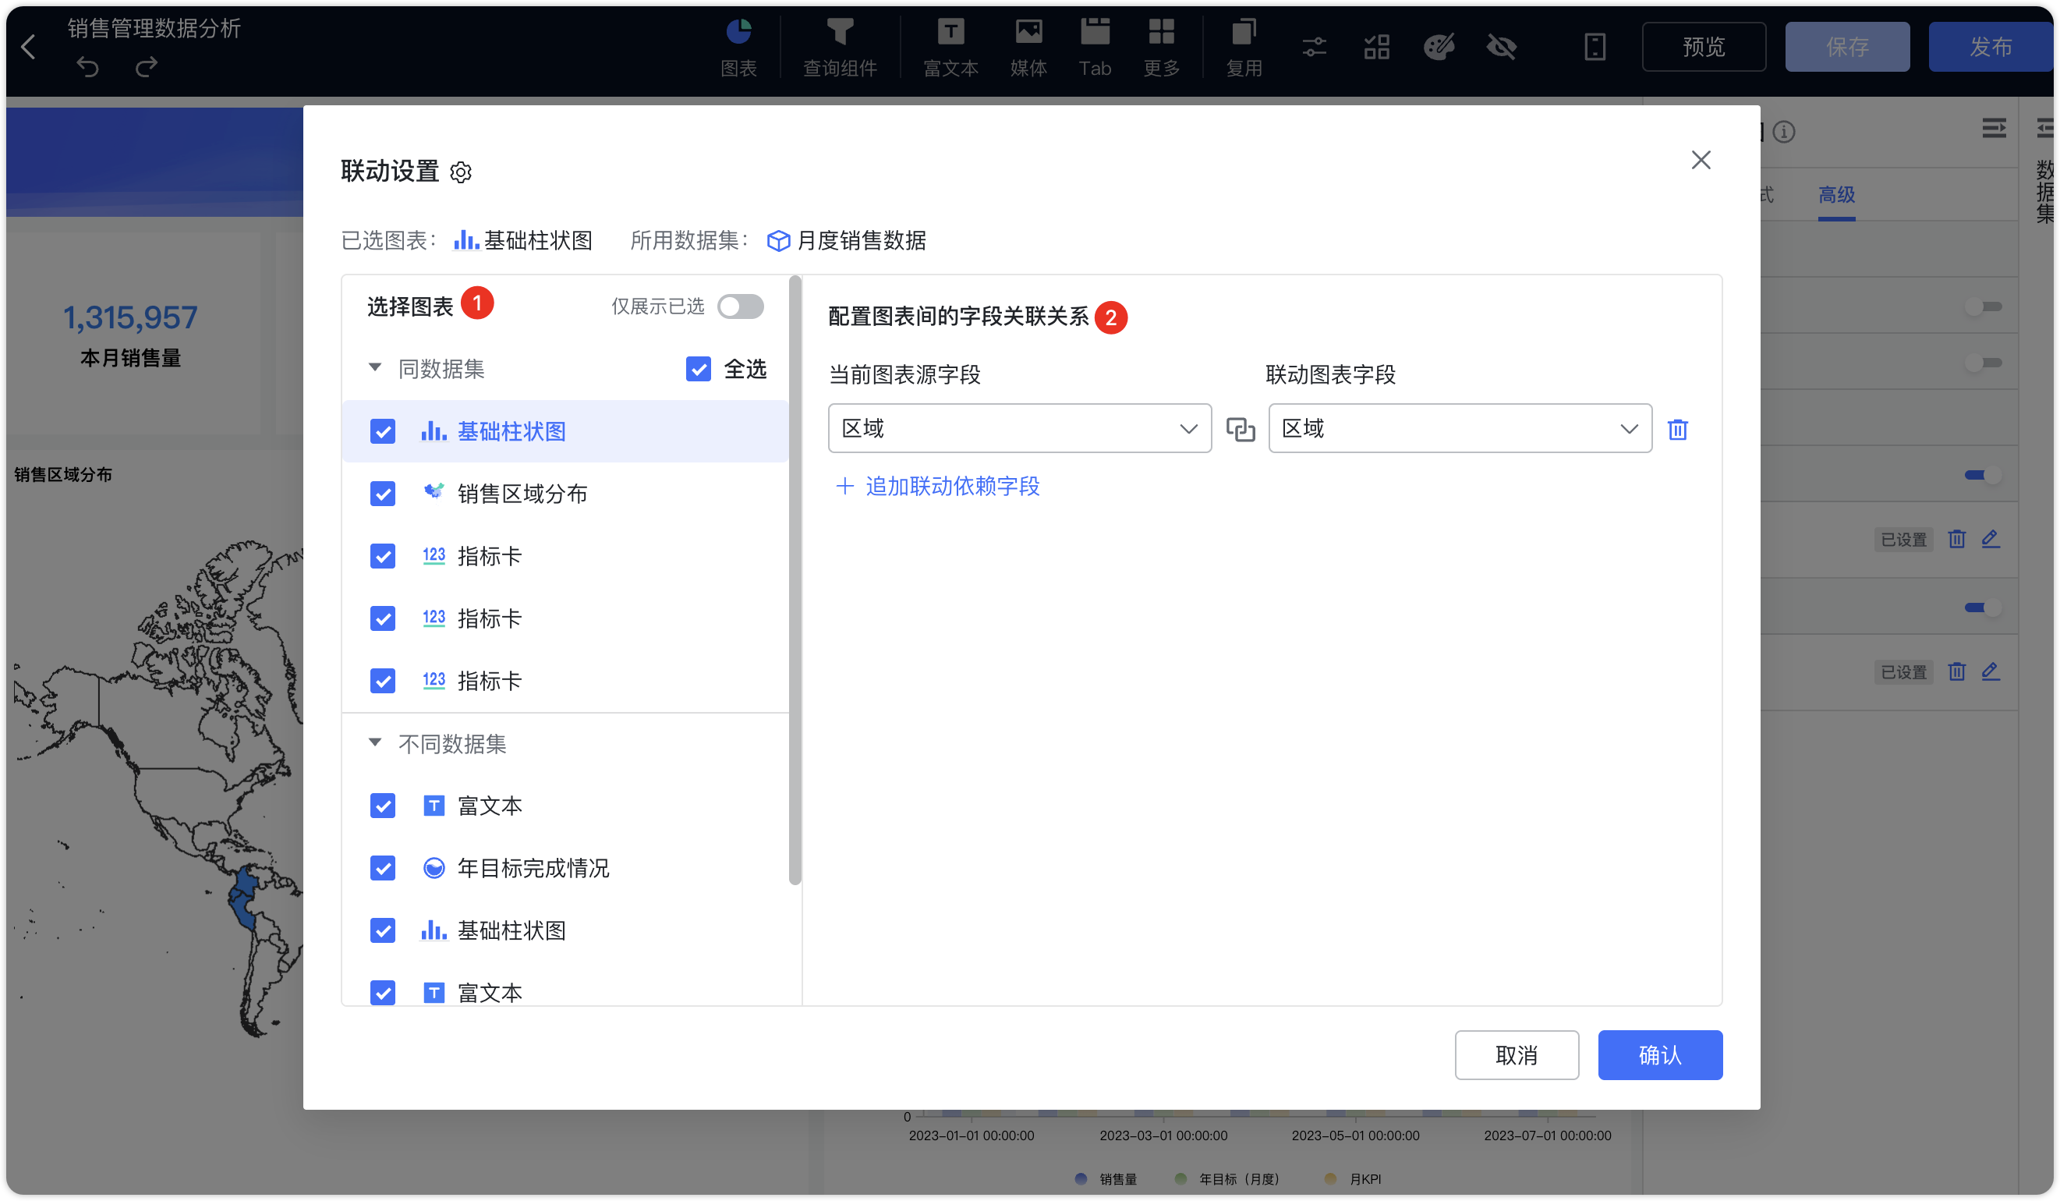2060x1201 pixels.
Task: Edit the first 已设置 configuration
Action: (1990, 539)
